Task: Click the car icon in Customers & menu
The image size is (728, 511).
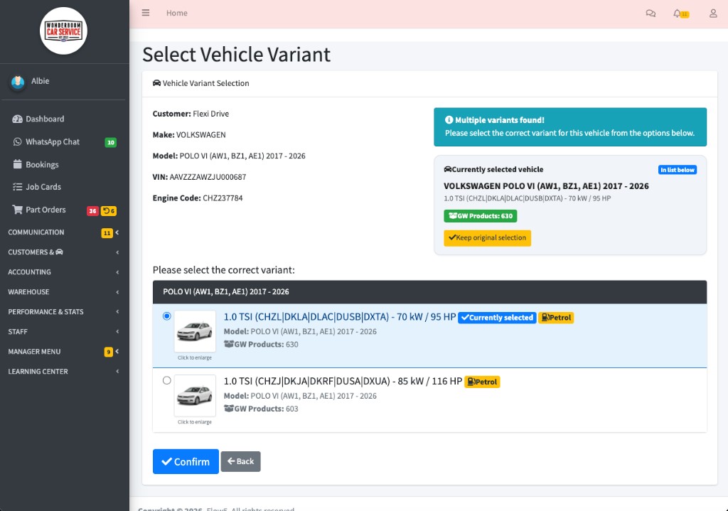Action: (60, 252)
